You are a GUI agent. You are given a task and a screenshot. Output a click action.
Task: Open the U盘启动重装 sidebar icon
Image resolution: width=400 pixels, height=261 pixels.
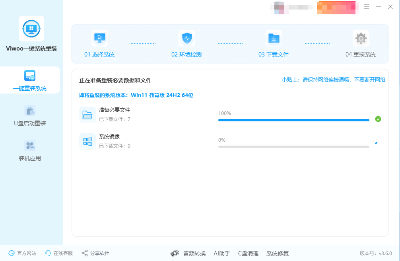tap(30, 111)
